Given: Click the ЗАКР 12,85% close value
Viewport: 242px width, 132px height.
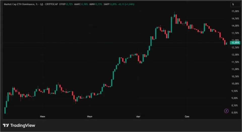Looking at the screenshot, I should 110,4.
